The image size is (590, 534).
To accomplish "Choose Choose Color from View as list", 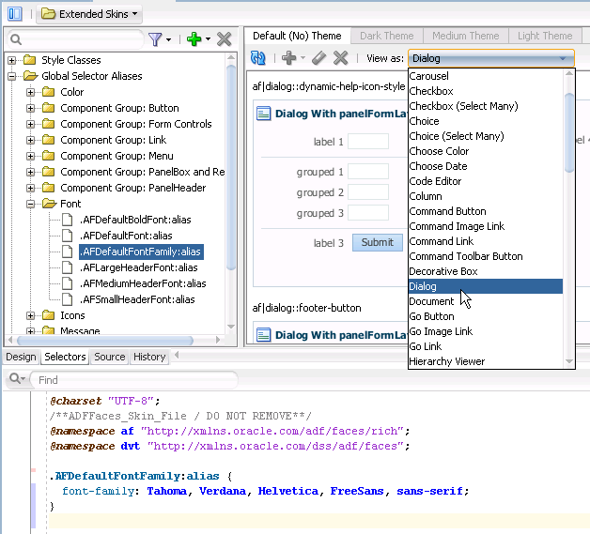I will click(486, 151).
